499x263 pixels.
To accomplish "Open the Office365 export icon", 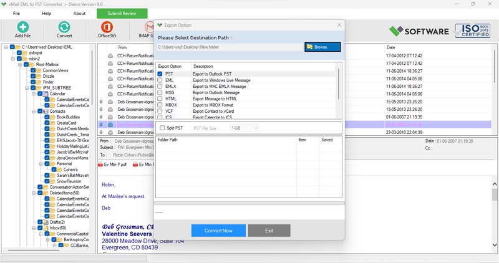I will tap(107, 27).
